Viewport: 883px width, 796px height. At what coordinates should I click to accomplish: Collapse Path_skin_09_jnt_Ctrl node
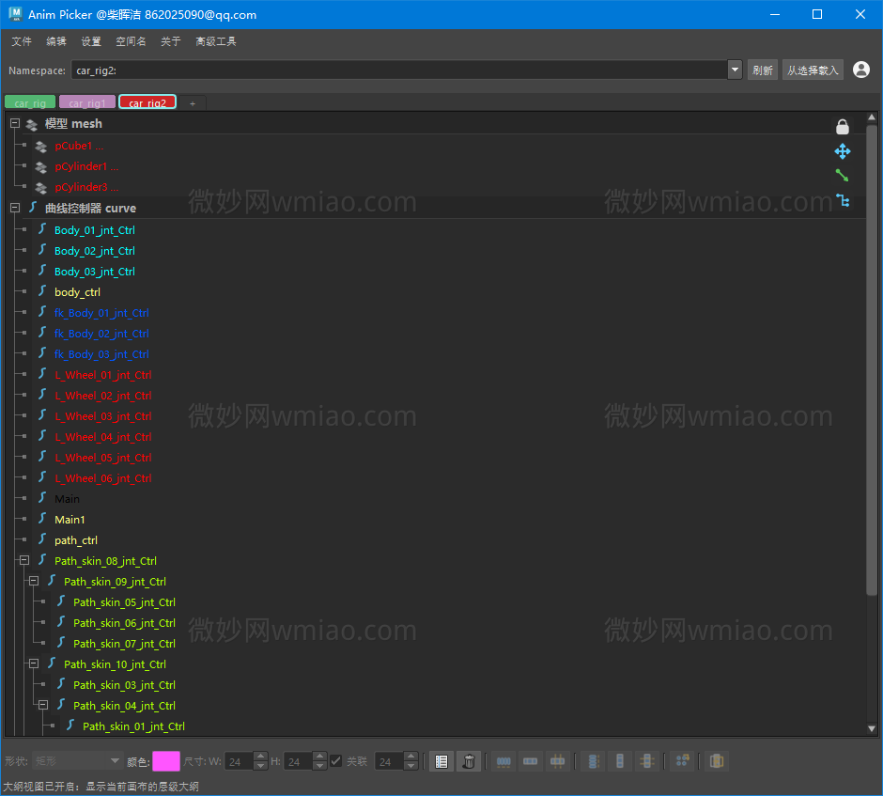34,581
